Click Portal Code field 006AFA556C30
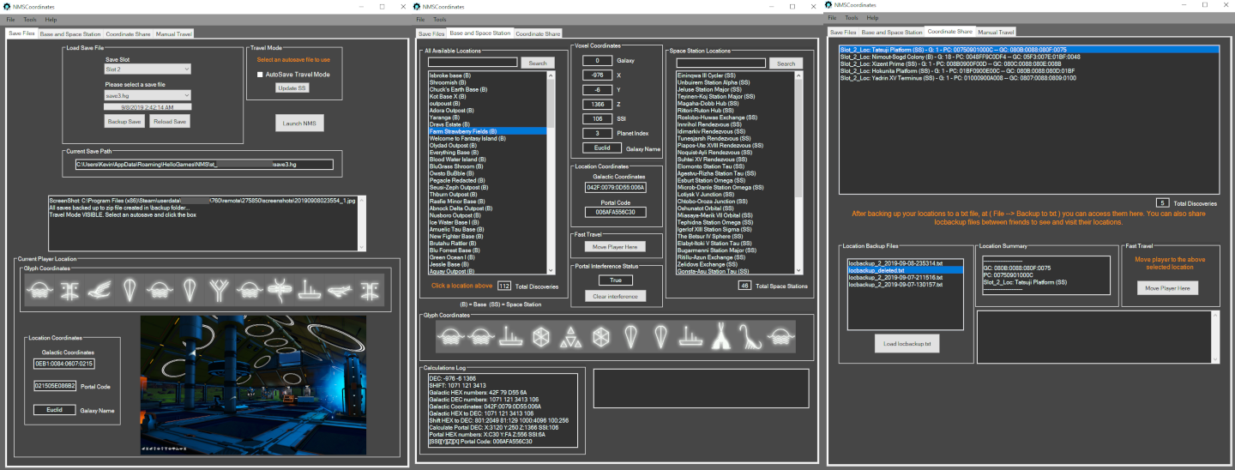 click(x=616, y=212)
